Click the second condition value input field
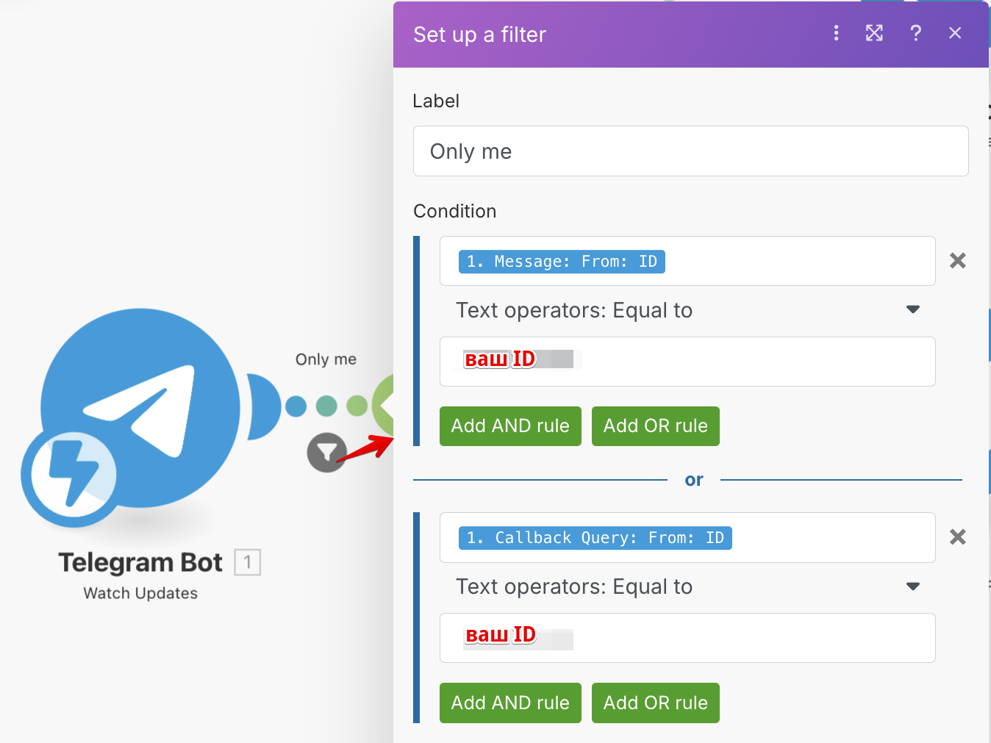 [735, 638]
